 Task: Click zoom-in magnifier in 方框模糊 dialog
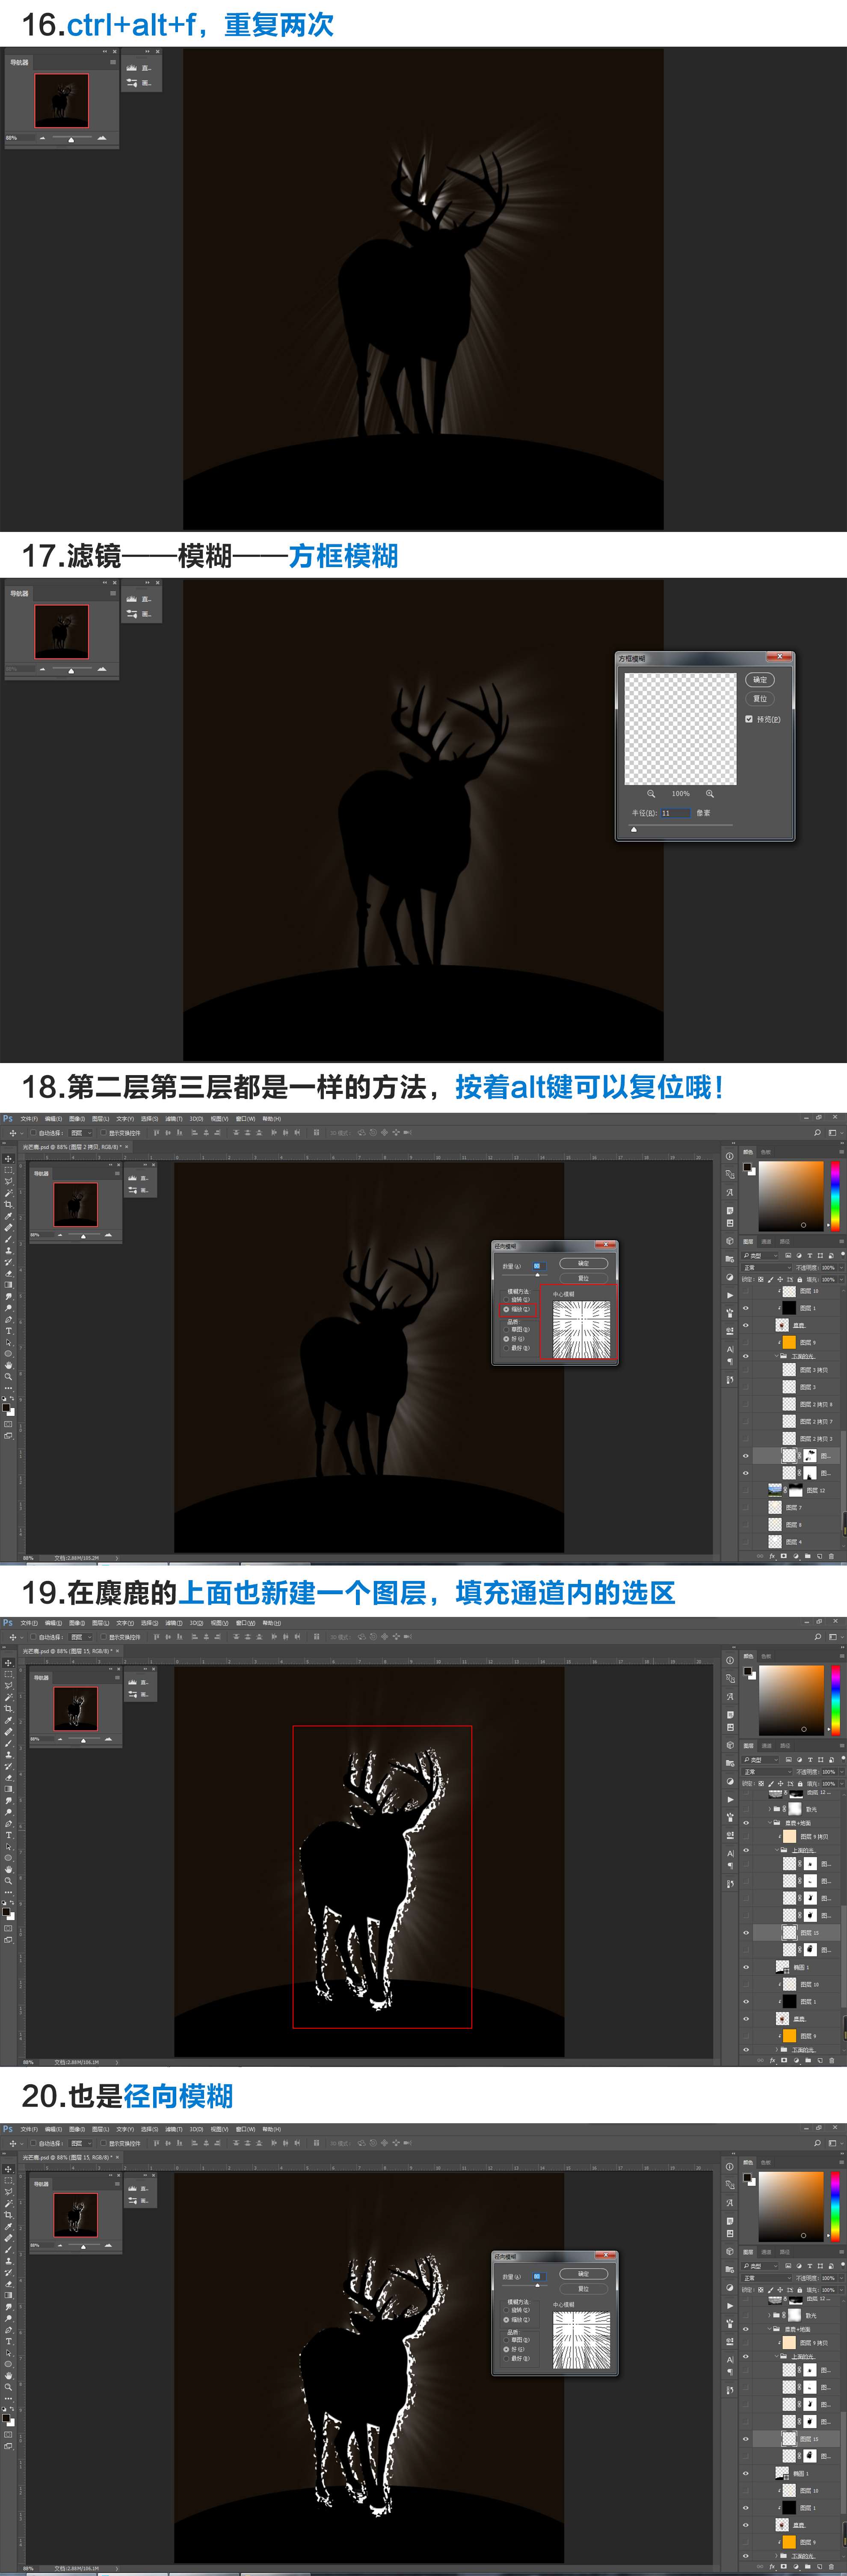tap(710, 793)
